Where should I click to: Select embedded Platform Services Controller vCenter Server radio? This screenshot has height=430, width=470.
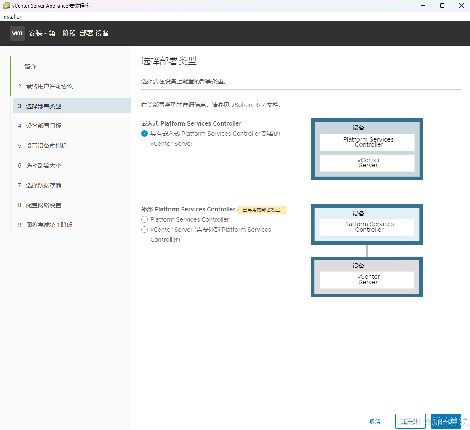click(144, 134)
